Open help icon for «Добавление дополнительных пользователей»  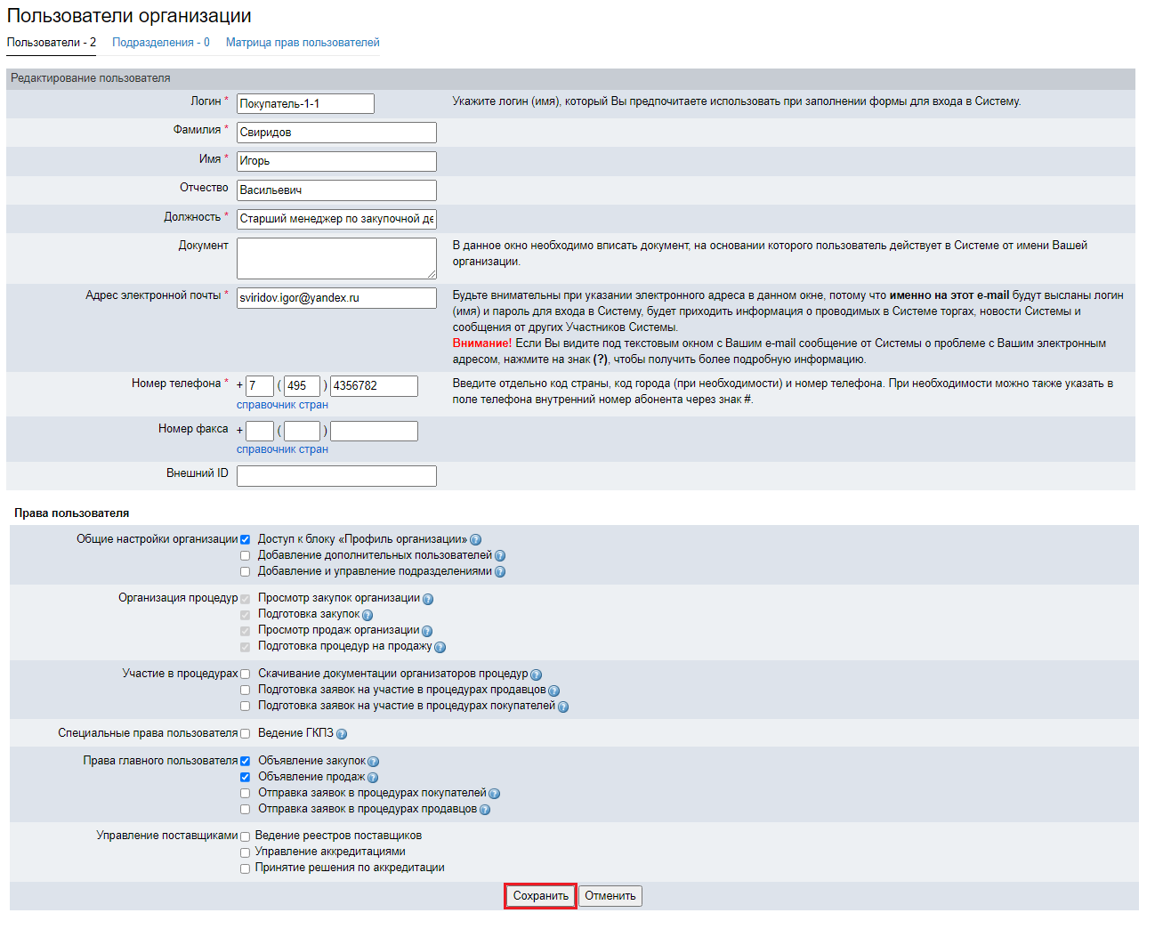(x=500, y=556)
